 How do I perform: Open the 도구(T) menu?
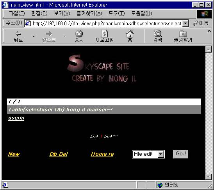117,13
